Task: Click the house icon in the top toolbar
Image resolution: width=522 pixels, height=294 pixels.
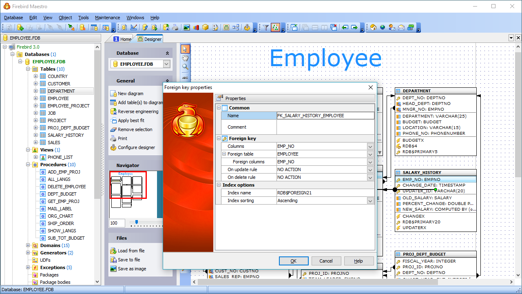Action: pos(373,27)
